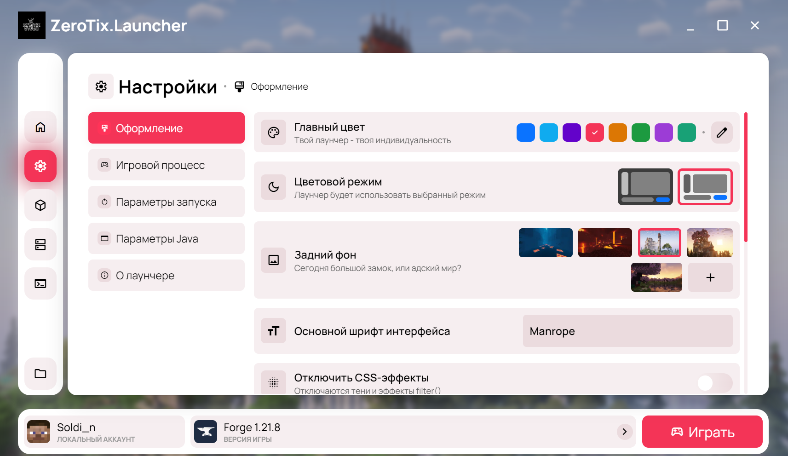The image size is (788, 456).
Task: Click the plus to add background
Action: point(710,277)
